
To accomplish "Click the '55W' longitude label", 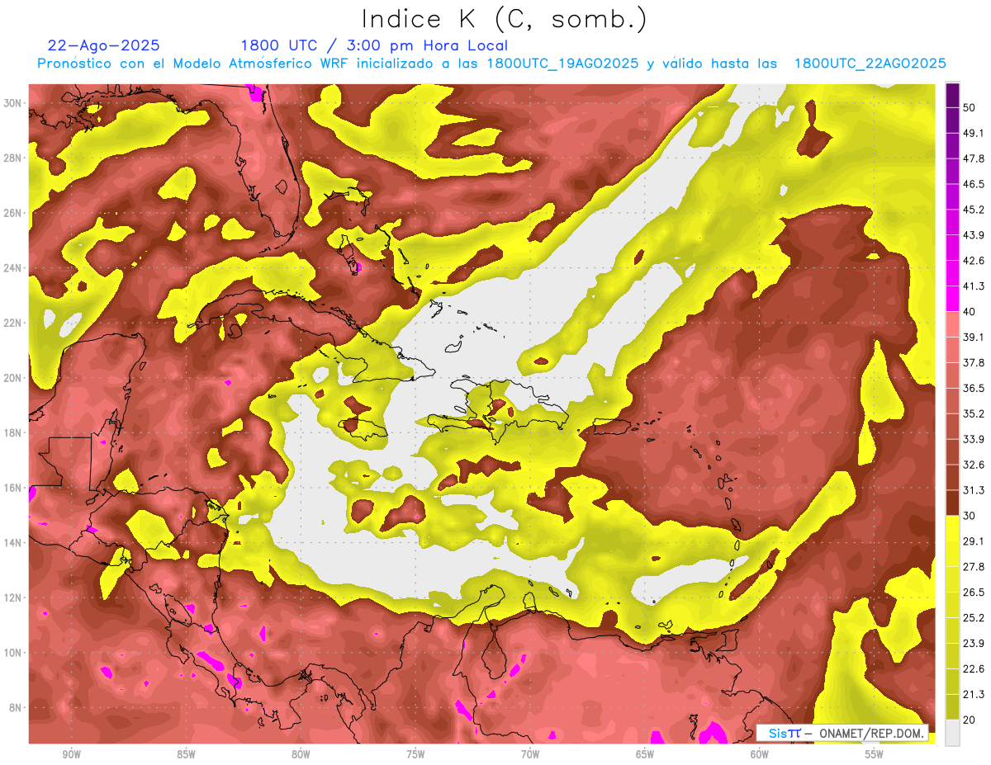I will (x=875, y=754).
